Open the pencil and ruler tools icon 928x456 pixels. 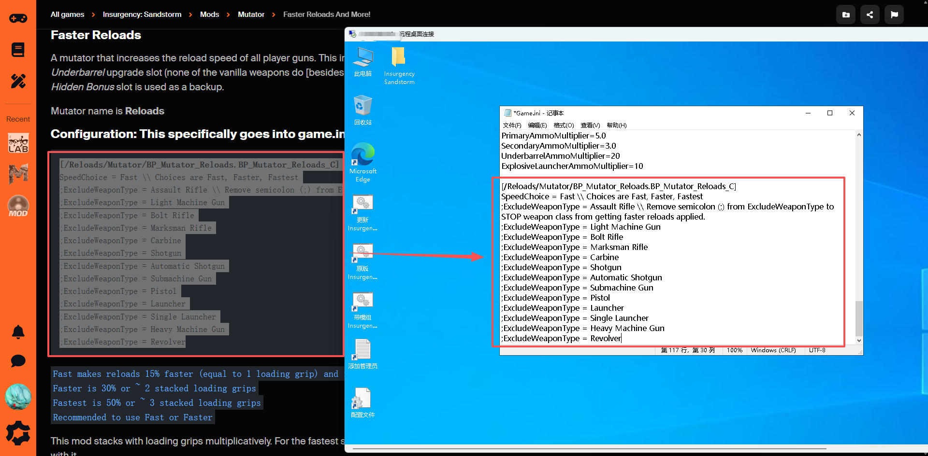(x=18, y=81)
